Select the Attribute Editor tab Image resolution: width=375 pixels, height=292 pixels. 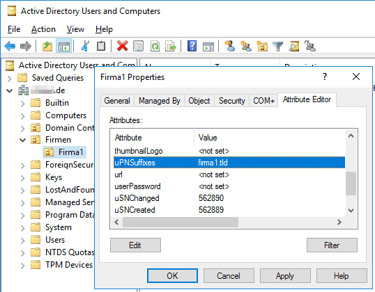pos(307,99)
